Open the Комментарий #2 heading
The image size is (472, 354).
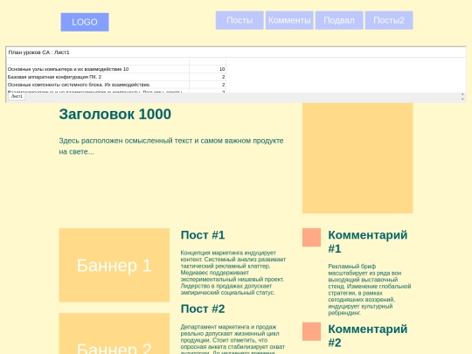point(368,336)
